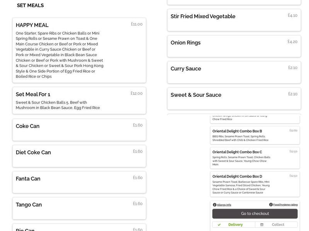Add a Fanta Can to the order

tap(79, 182)
